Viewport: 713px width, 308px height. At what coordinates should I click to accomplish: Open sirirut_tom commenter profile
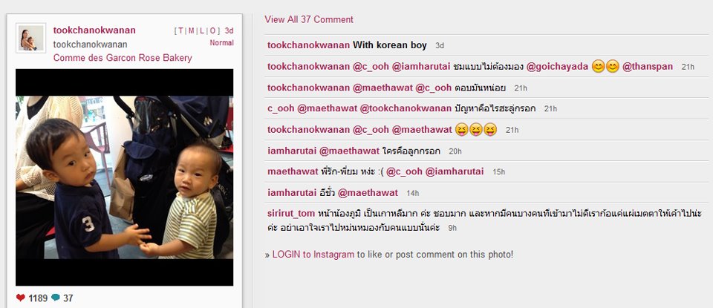pyautogui.click(x=291, y=214)
